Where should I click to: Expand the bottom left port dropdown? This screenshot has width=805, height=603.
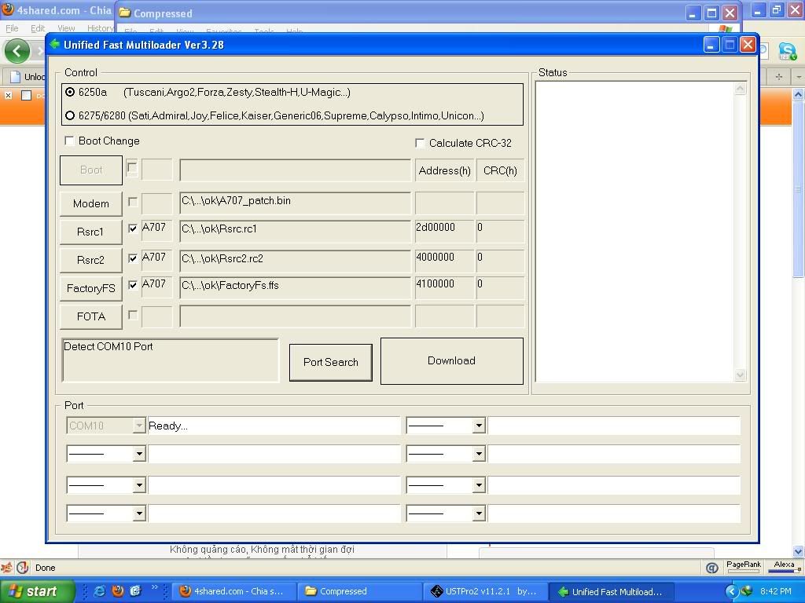click(139, 513)
